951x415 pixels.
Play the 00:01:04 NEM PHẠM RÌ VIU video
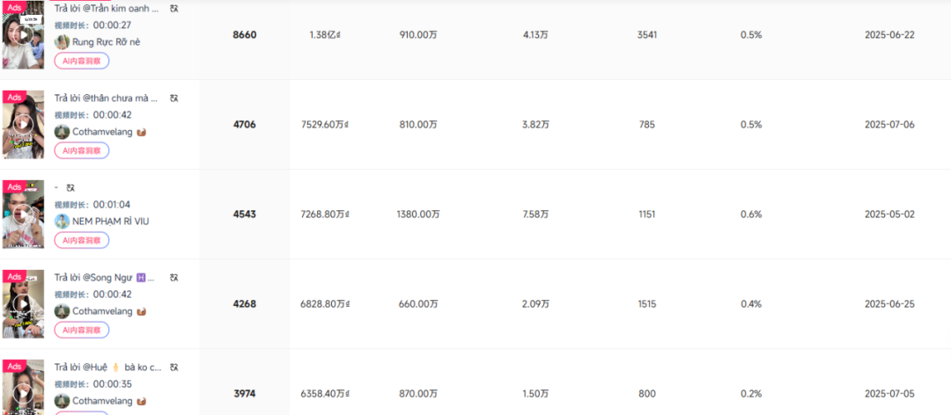[23, 214]
